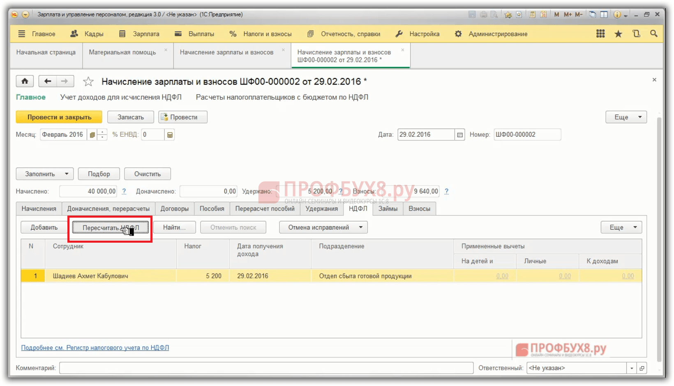Expand Отмена исправлений dropdown
The height and width of the screenshot is (386, 674).
(323, 227)
